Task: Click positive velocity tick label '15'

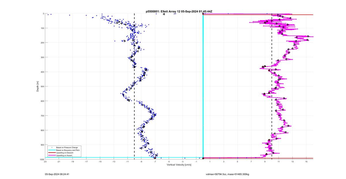Action: [x=306, y=162]
